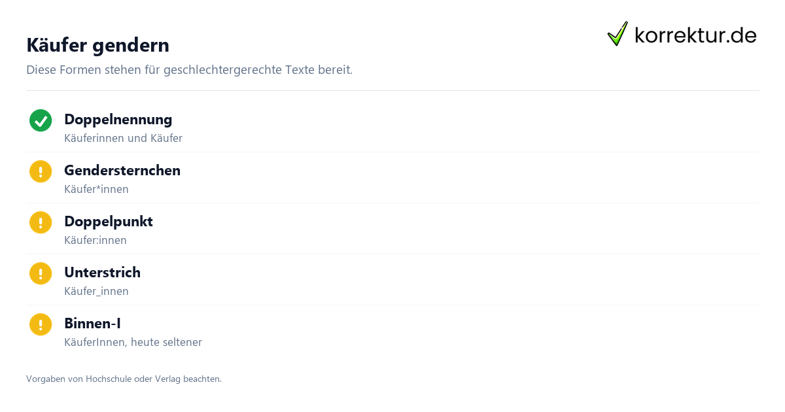The image size is (785, 412).
Task: Click the example Käufer_innen
Action: 96,292
